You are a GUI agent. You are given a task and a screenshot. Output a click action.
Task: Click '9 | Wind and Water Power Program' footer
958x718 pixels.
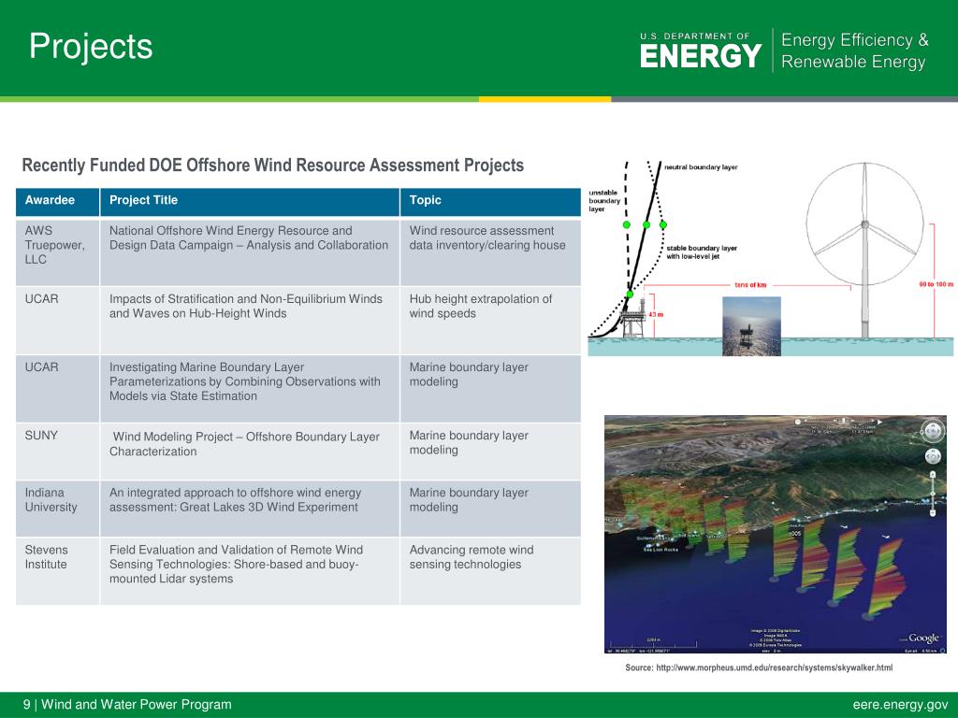[127, 705]
